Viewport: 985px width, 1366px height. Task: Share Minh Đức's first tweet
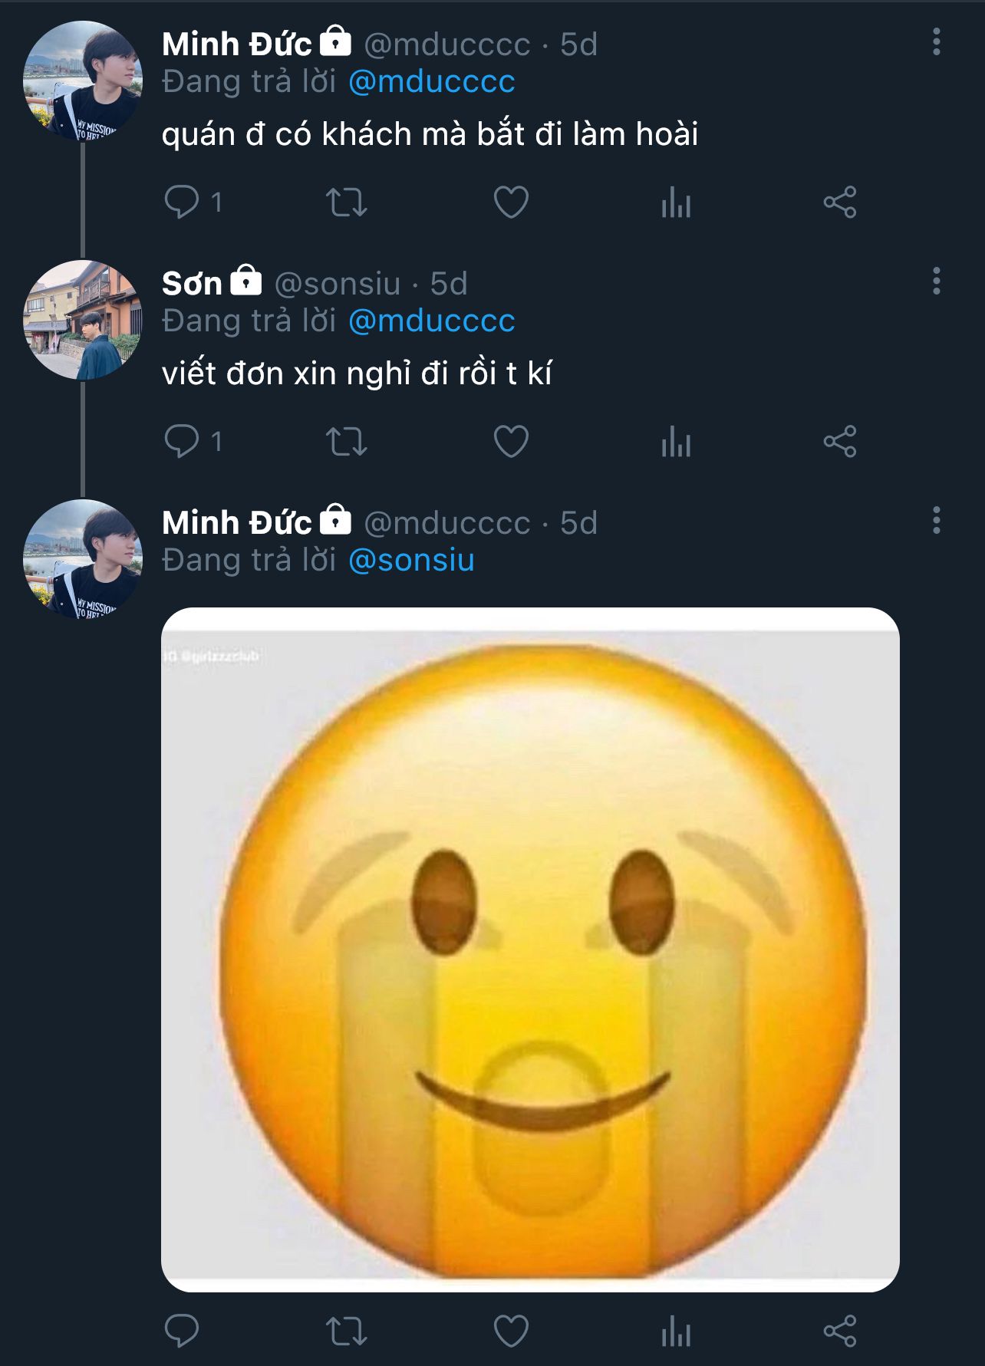click(840, 202)
